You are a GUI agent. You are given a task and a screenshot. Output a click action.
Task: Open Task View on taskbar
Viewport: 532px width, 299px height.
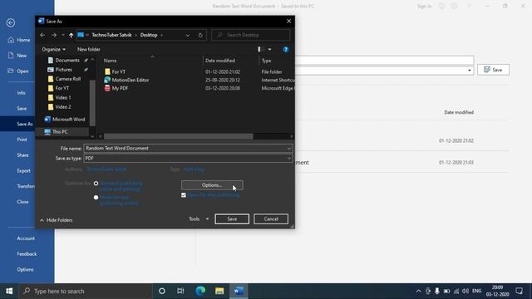(180, 292)
